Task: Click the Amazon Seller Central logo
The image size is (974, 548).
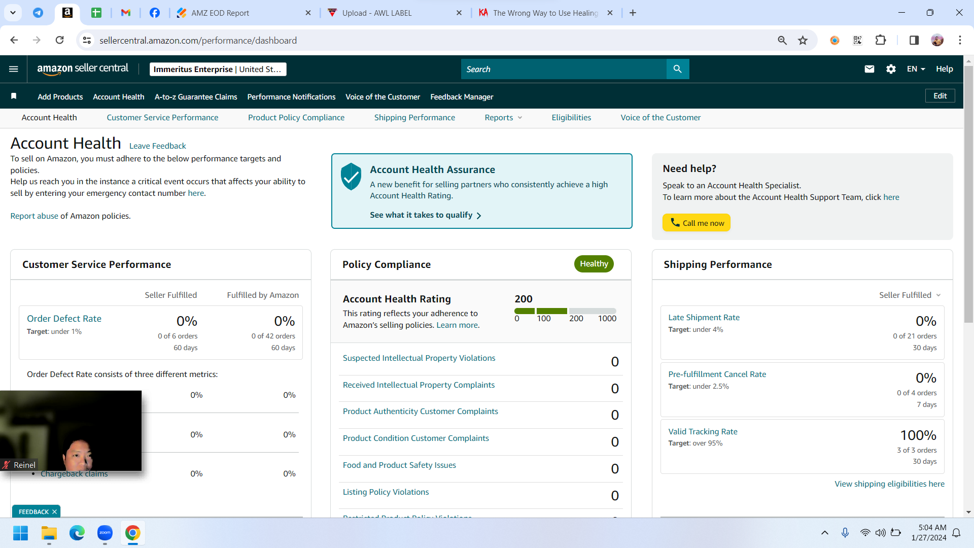Action: 83,69
